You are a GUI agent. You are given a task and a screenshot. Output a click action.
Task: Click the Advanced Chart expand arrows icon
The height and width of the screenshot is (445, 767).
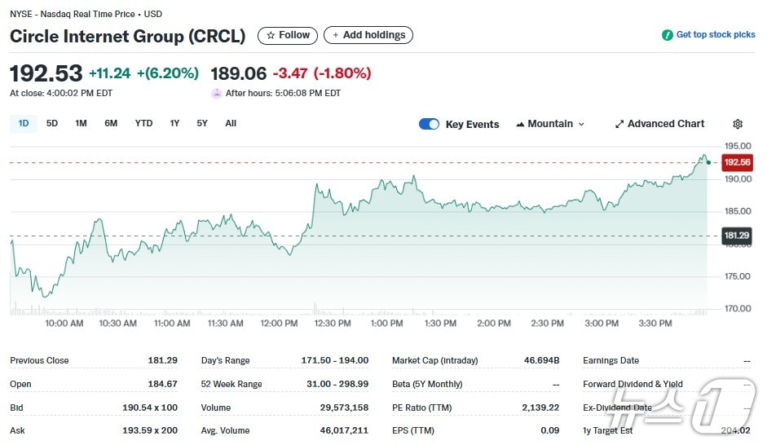click(x=619, y=124)
